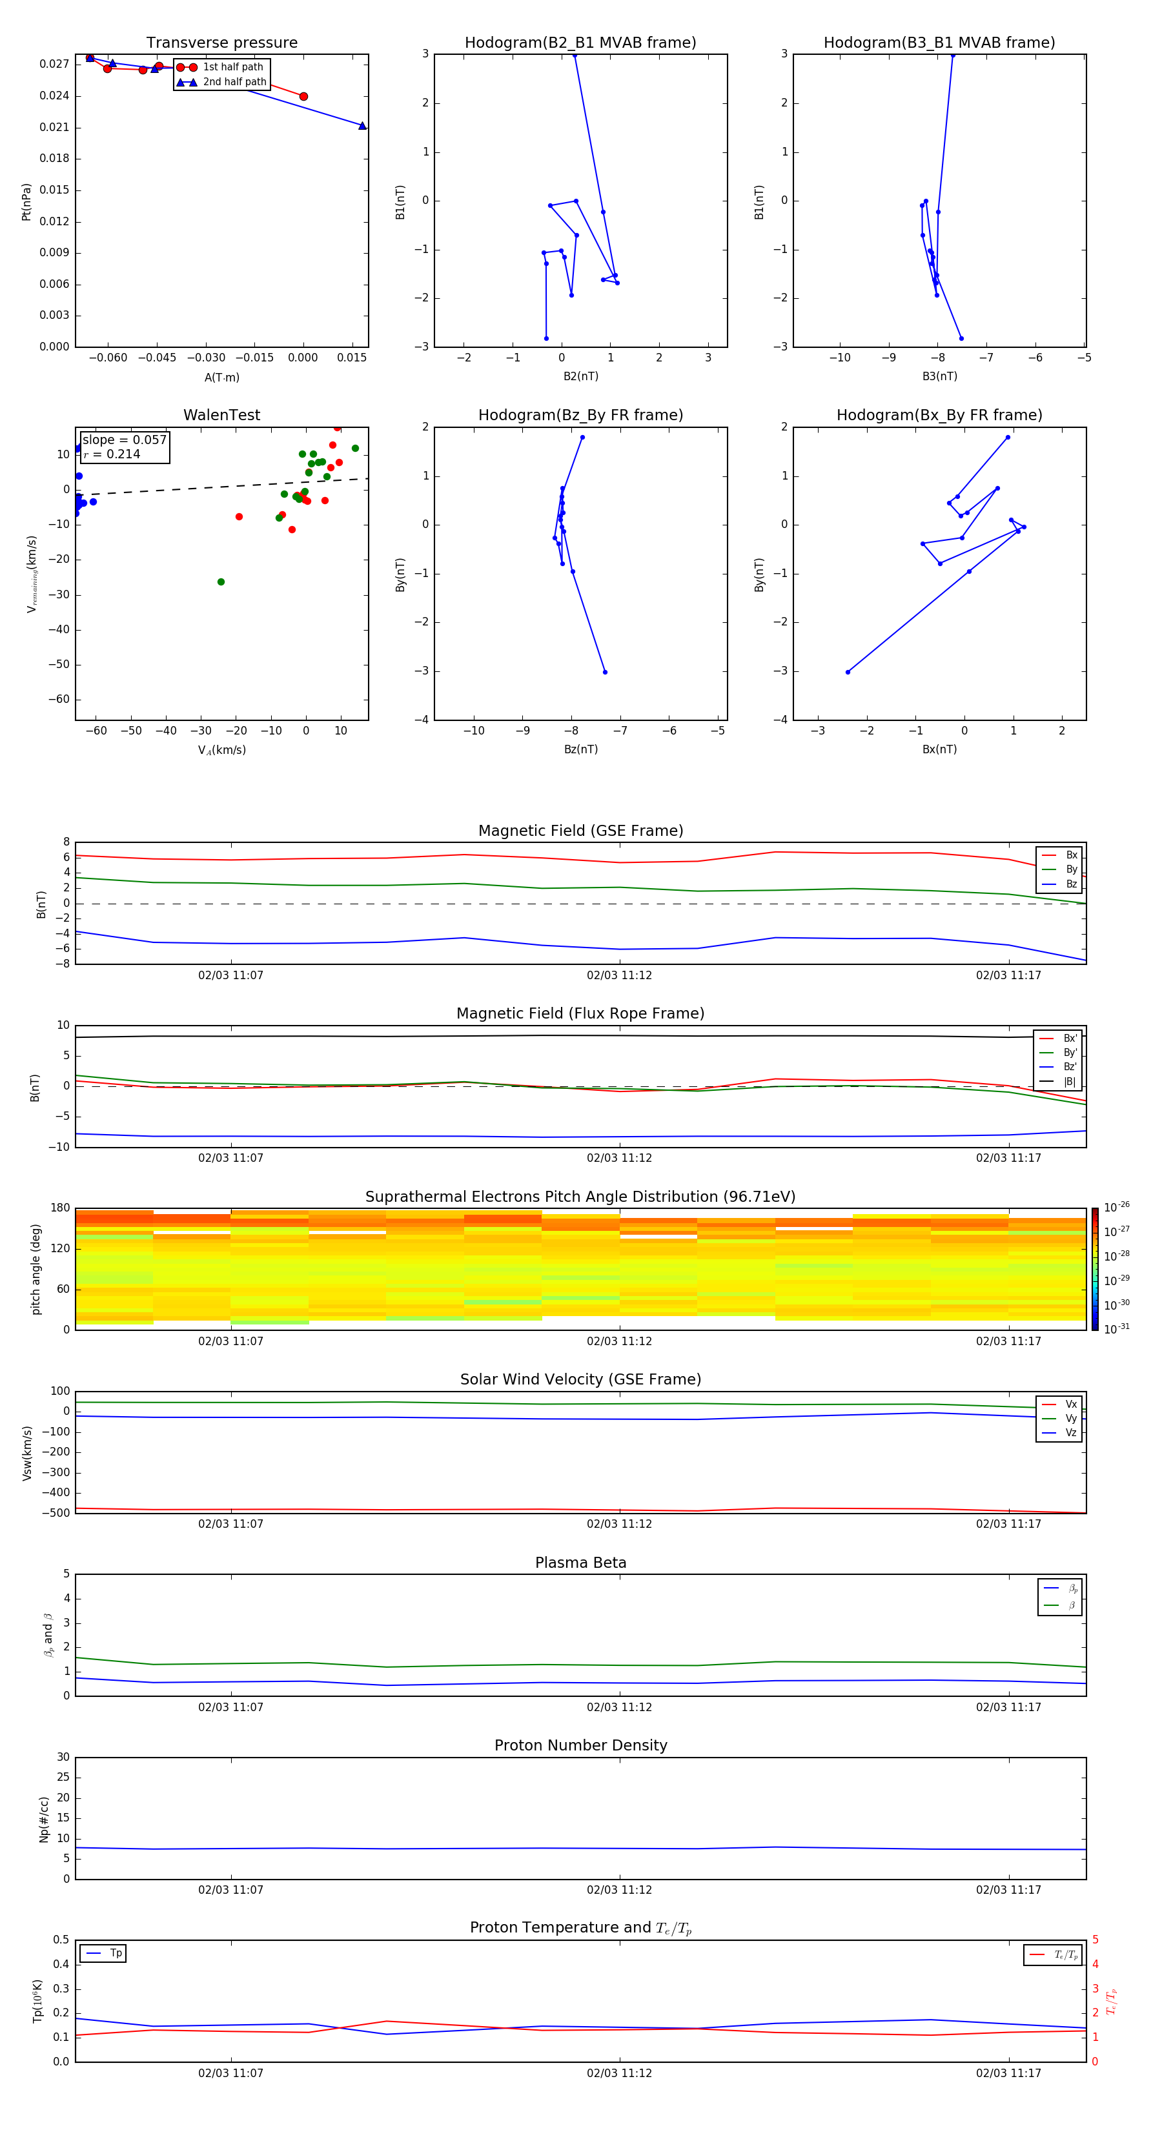Click the pitch angle spectrogram heatmap
The height and width of the screenshot is (2130, 1162).
click(x=580, y=1269)
